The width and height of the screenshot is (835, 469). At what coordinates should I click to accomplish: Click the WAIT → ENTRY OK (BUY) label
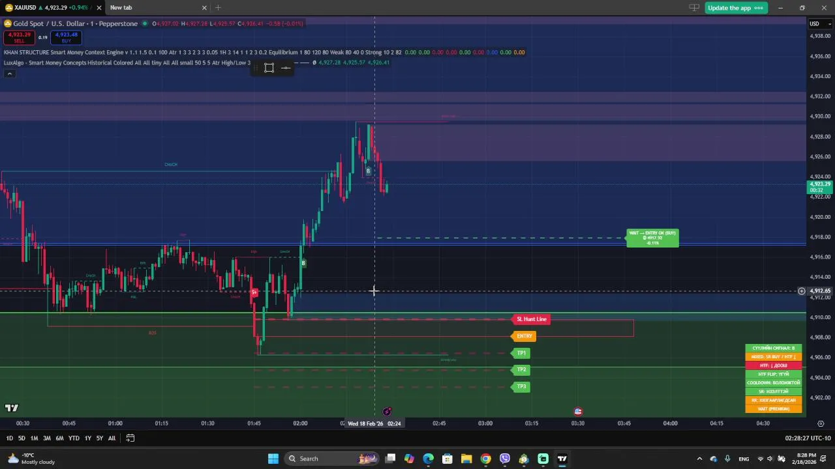[x=652, y=238]
